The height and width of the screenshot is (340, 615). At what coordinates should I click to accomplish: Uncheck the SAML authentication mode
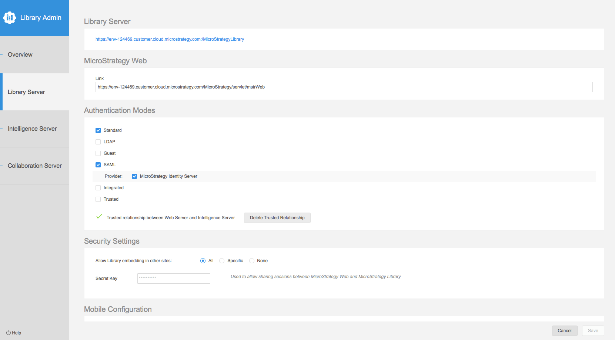98,165
